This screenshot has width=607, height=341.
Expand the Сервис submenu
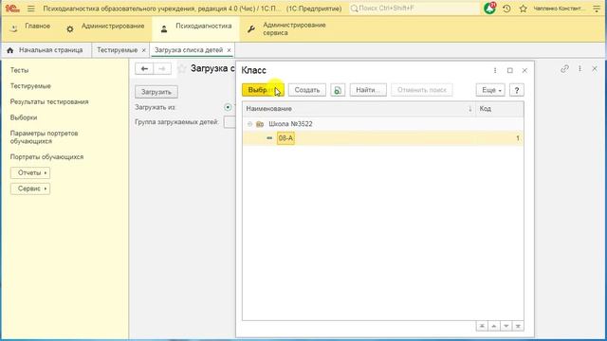(30, 188)
